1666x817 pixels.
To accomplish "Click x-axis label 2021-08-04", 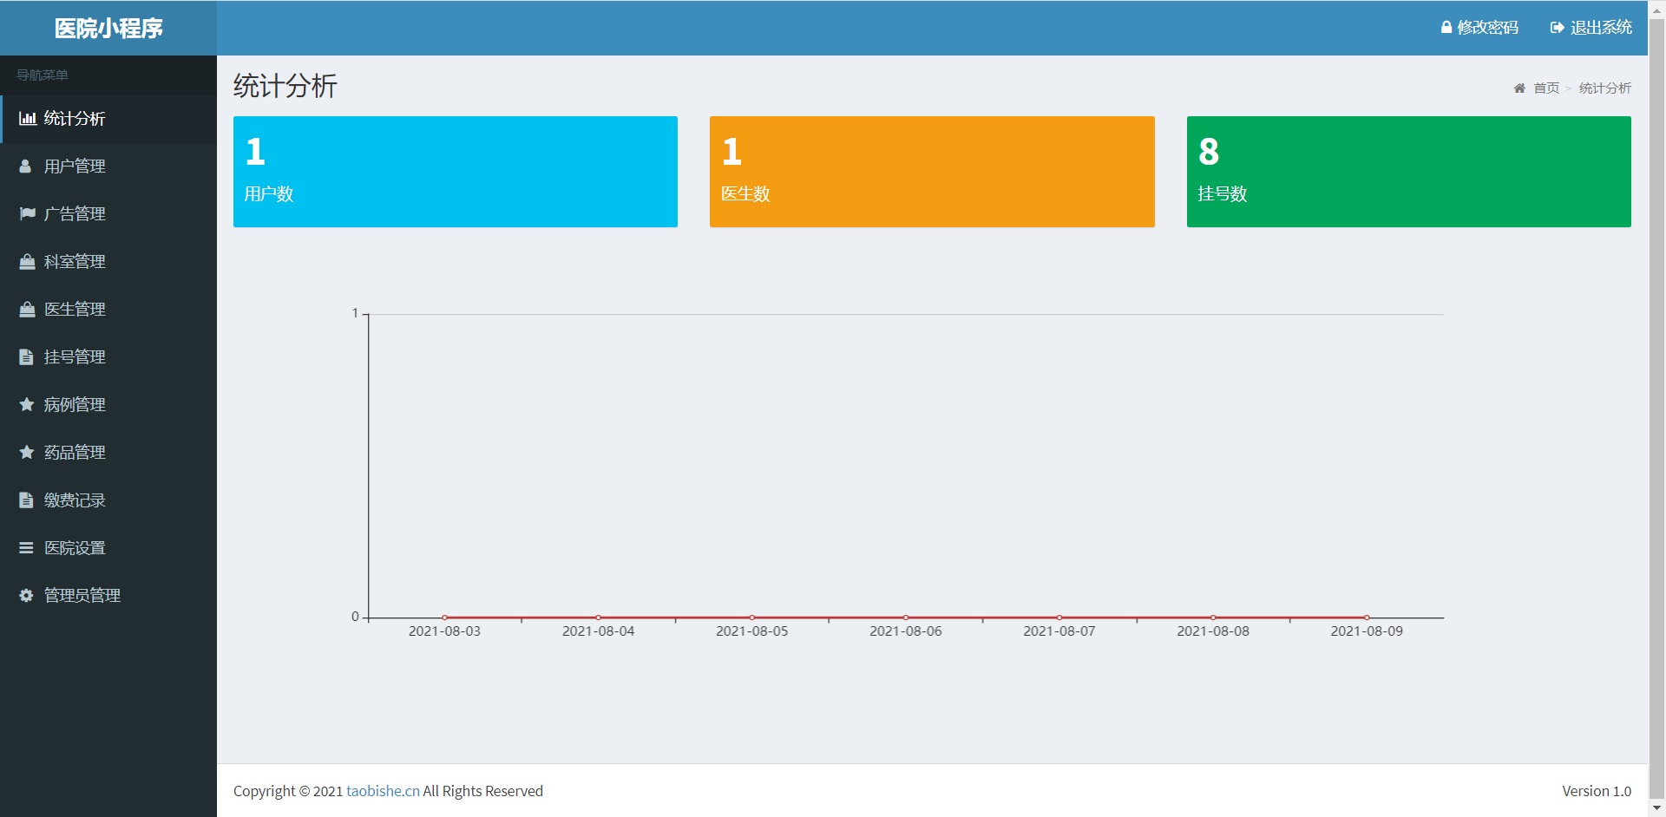I will click(599, 631).
